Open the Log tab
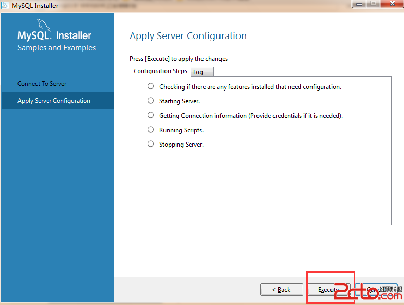The width and height of the screenshot is (404, 305). 203,72
